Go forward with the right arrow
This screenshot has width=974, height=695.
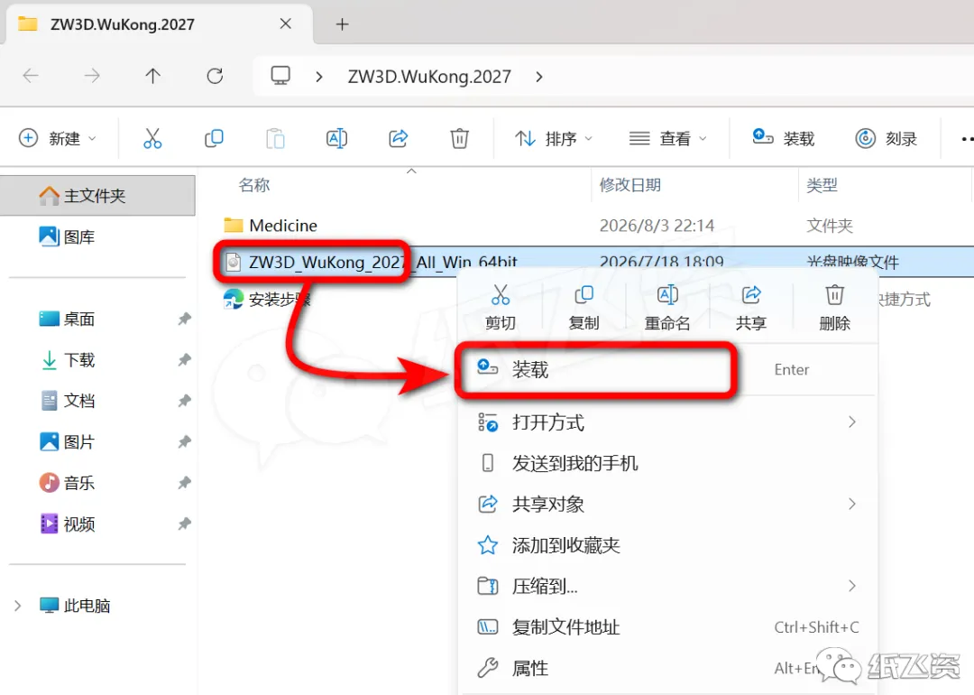(92, 76)
